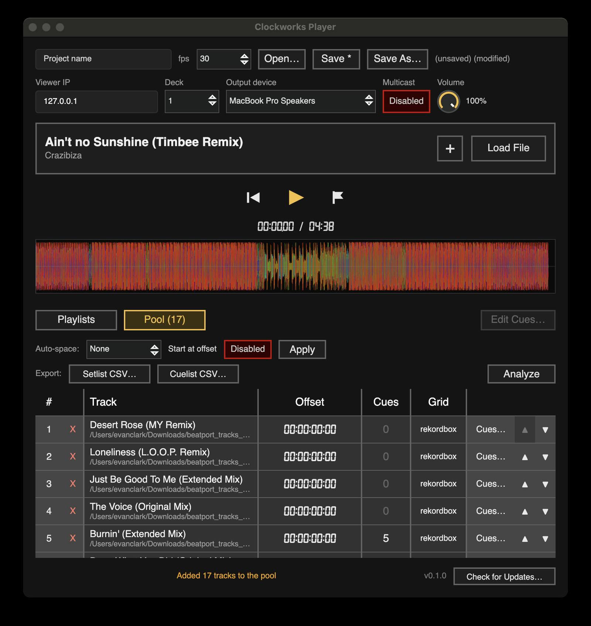Screen dimensions: 591x626
Task: Move Desert Rose down with down arrow
Action: click(545, 430)
